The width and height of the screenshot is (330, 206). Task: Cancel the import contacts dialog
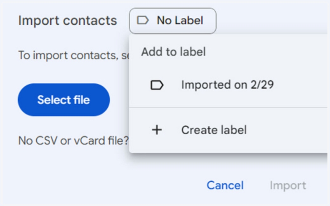225,185
